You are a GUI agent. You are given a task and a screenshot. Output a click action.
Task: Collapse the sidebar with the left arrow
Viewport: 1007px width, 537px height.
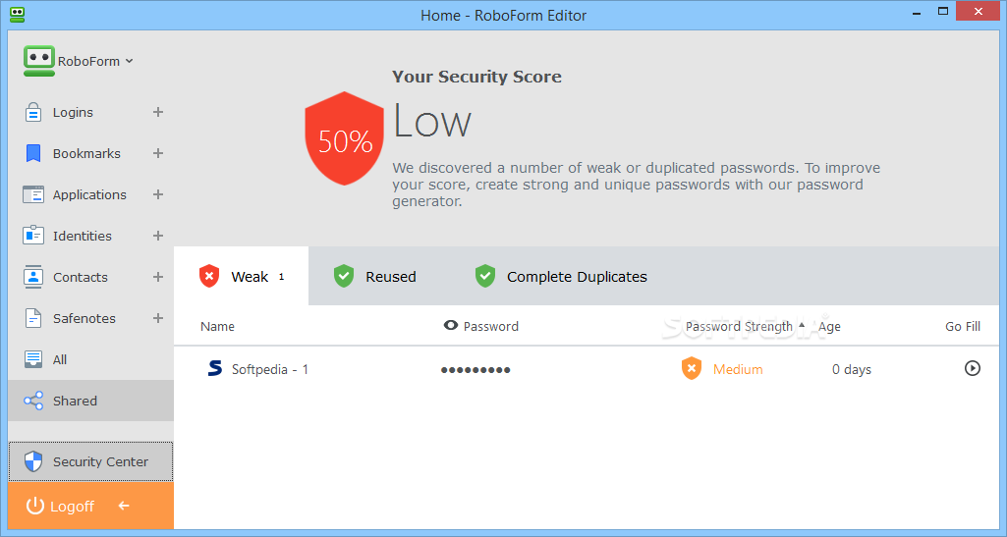click(x=124, y=506)
